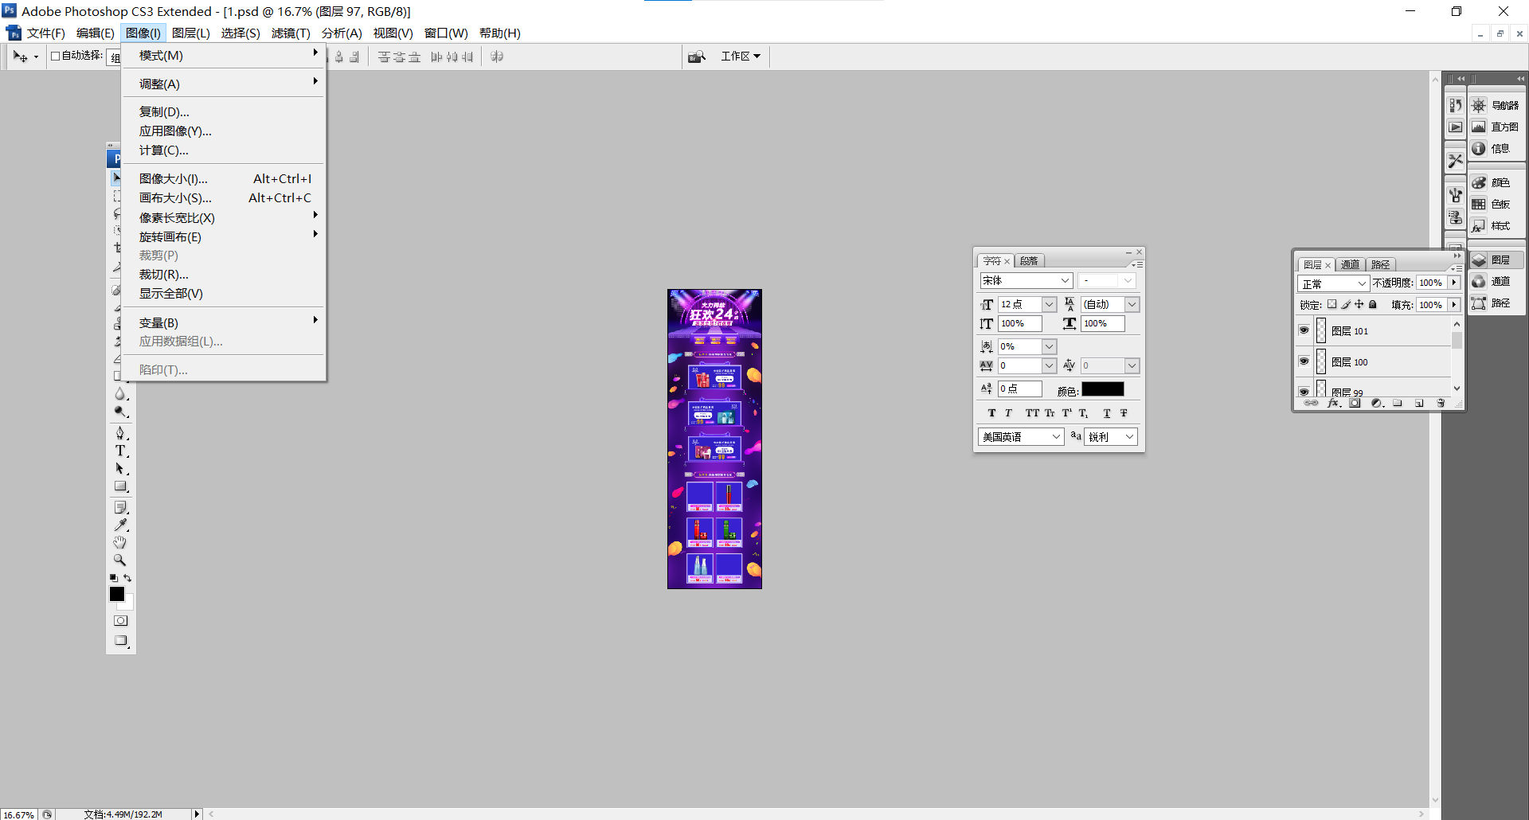Open 滤镜(T) menu
The height and width of the screenshot is (820, 1529).
290,33
